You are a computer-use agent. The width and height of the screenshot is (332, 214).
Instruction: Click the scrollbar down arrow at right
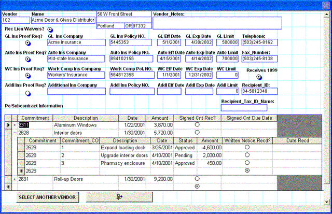327,202
